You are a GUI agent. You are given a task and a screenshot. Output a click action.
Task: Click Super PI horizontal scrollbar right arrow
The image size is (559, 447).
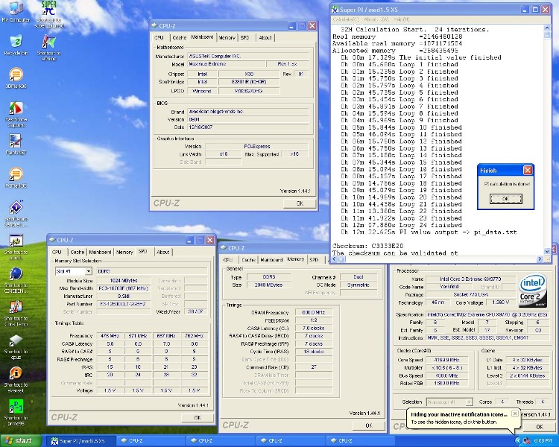point(540,259)
